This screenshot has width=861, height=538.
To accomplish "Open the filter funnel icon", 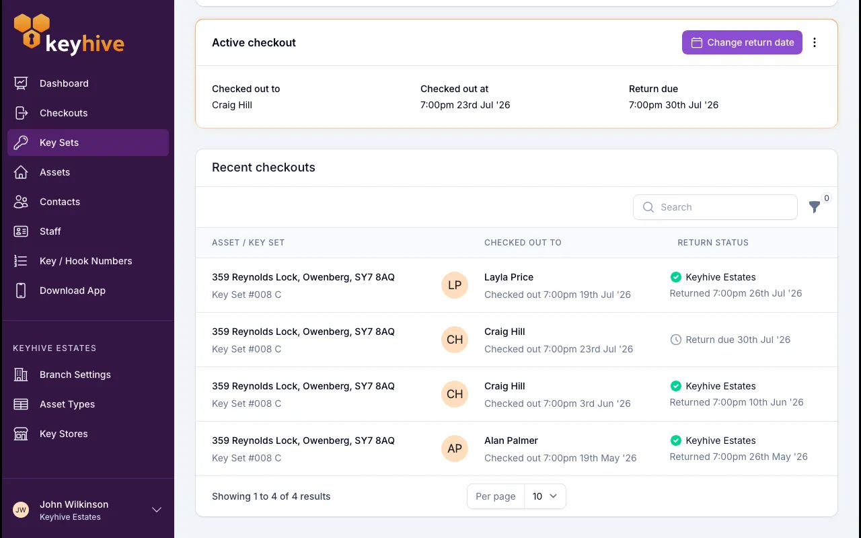I will [x=815, y=207].
